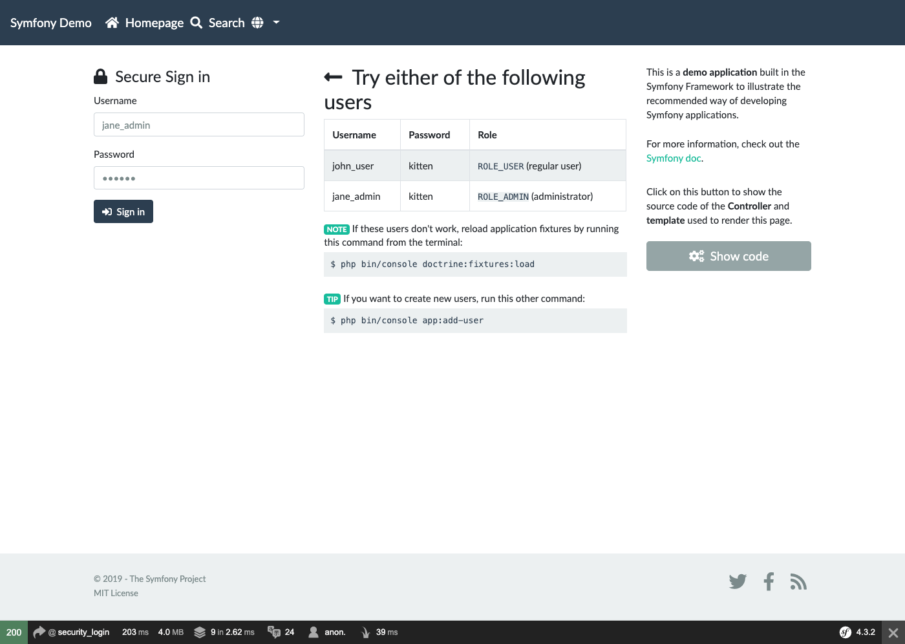Click the 200 status code in profiler toolbar

click(x=14, y=632)
